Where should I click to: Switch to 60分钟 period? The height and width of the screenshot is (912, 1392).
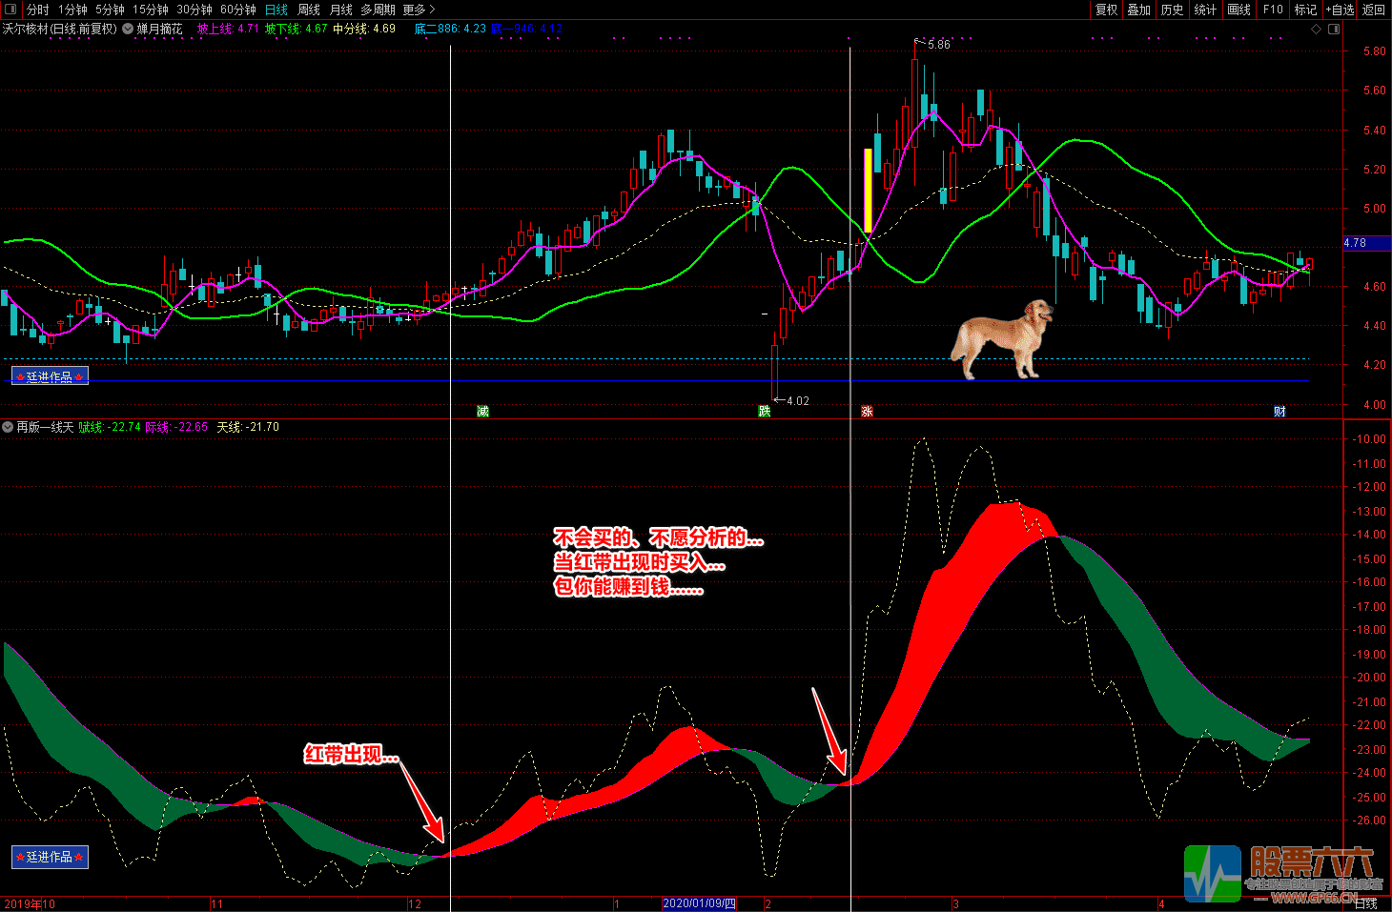click(238, 10)
